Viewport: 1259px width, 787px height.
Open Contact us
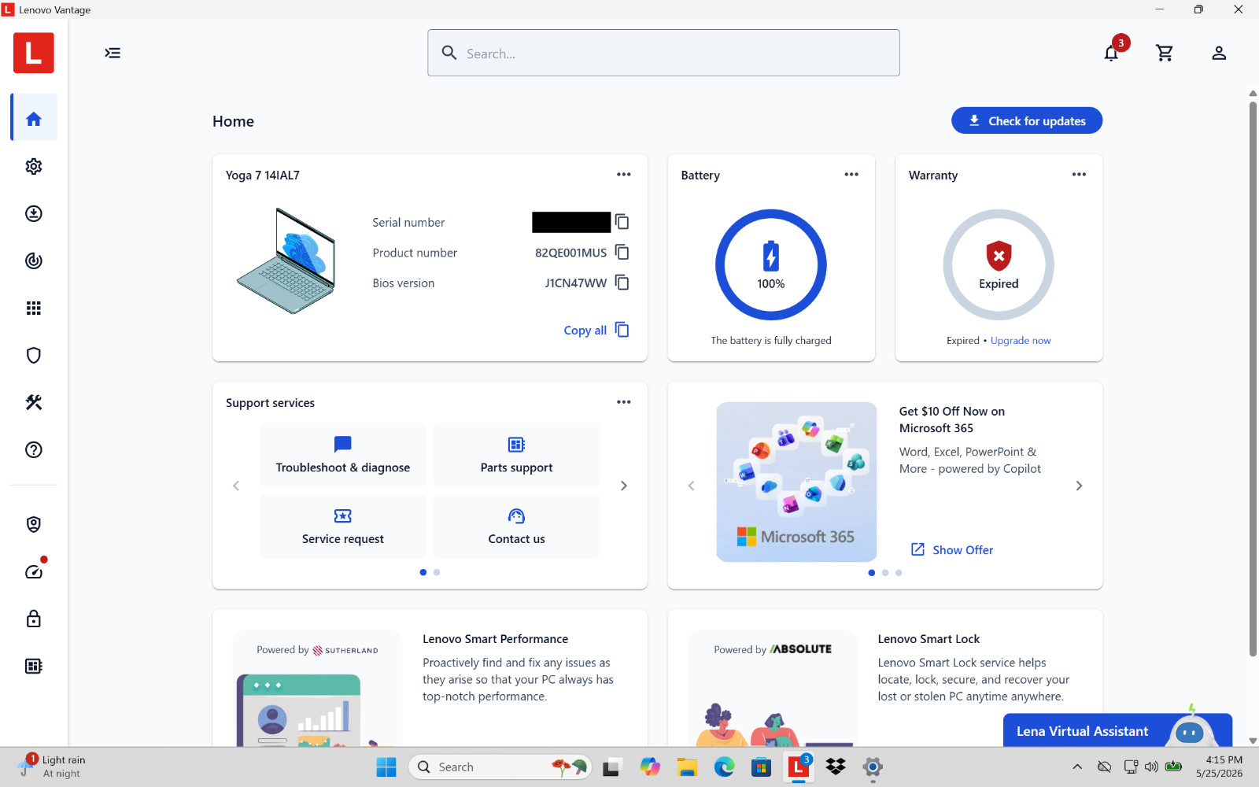pyautogui.click(x=516, y=527)
